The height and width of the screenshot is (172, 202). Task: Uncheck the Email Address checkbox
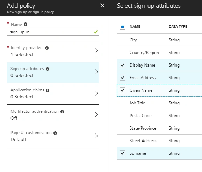pos(122,78)
